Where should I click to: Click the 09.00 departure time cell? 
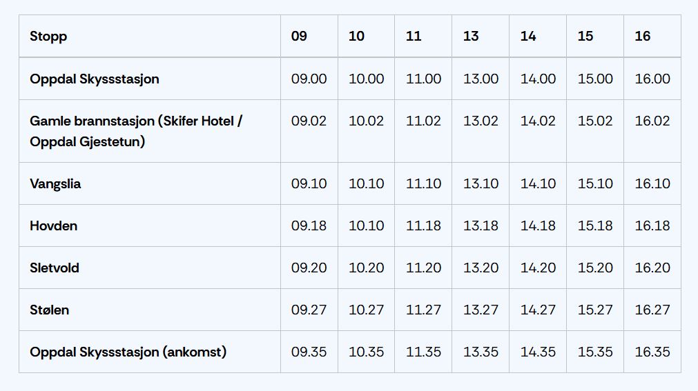pyautogui.click(x=309, y=79)
